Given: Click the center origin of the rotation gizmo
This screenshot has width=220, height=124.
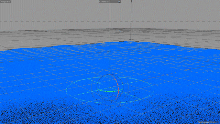Looking at the screenshot, I should [x=110, y=87].
